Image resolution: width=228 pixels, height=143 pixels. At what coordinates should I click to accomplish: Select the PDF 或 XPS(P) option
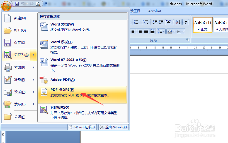(x=82, y=95)
